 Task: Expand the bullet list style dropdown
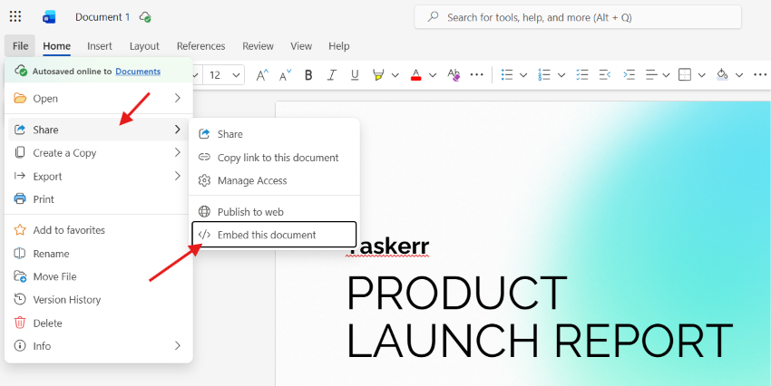pos(523,75)
